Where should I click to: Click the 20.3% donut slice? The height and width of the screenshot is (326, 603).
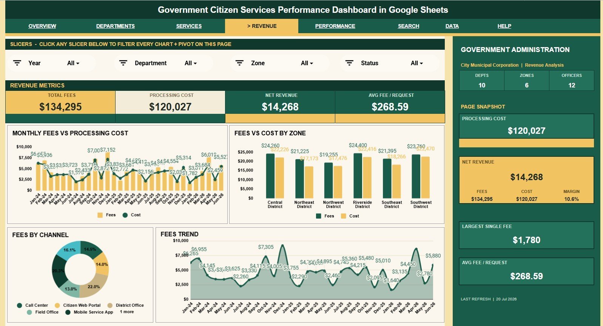59,271
